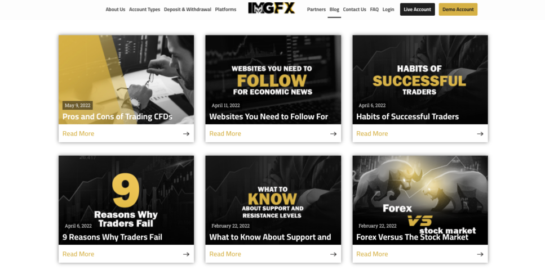Click arrow icon under Forex Versus Stock Market
This screenshot has height=270, width=545.
[x=480, y=254]
